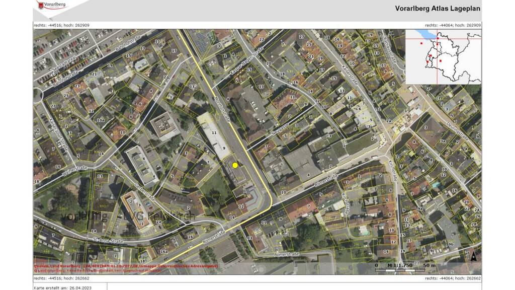Open the Vorarlberg overview inset map
This screenshot has height=290, width=515.
coord(443,56)
